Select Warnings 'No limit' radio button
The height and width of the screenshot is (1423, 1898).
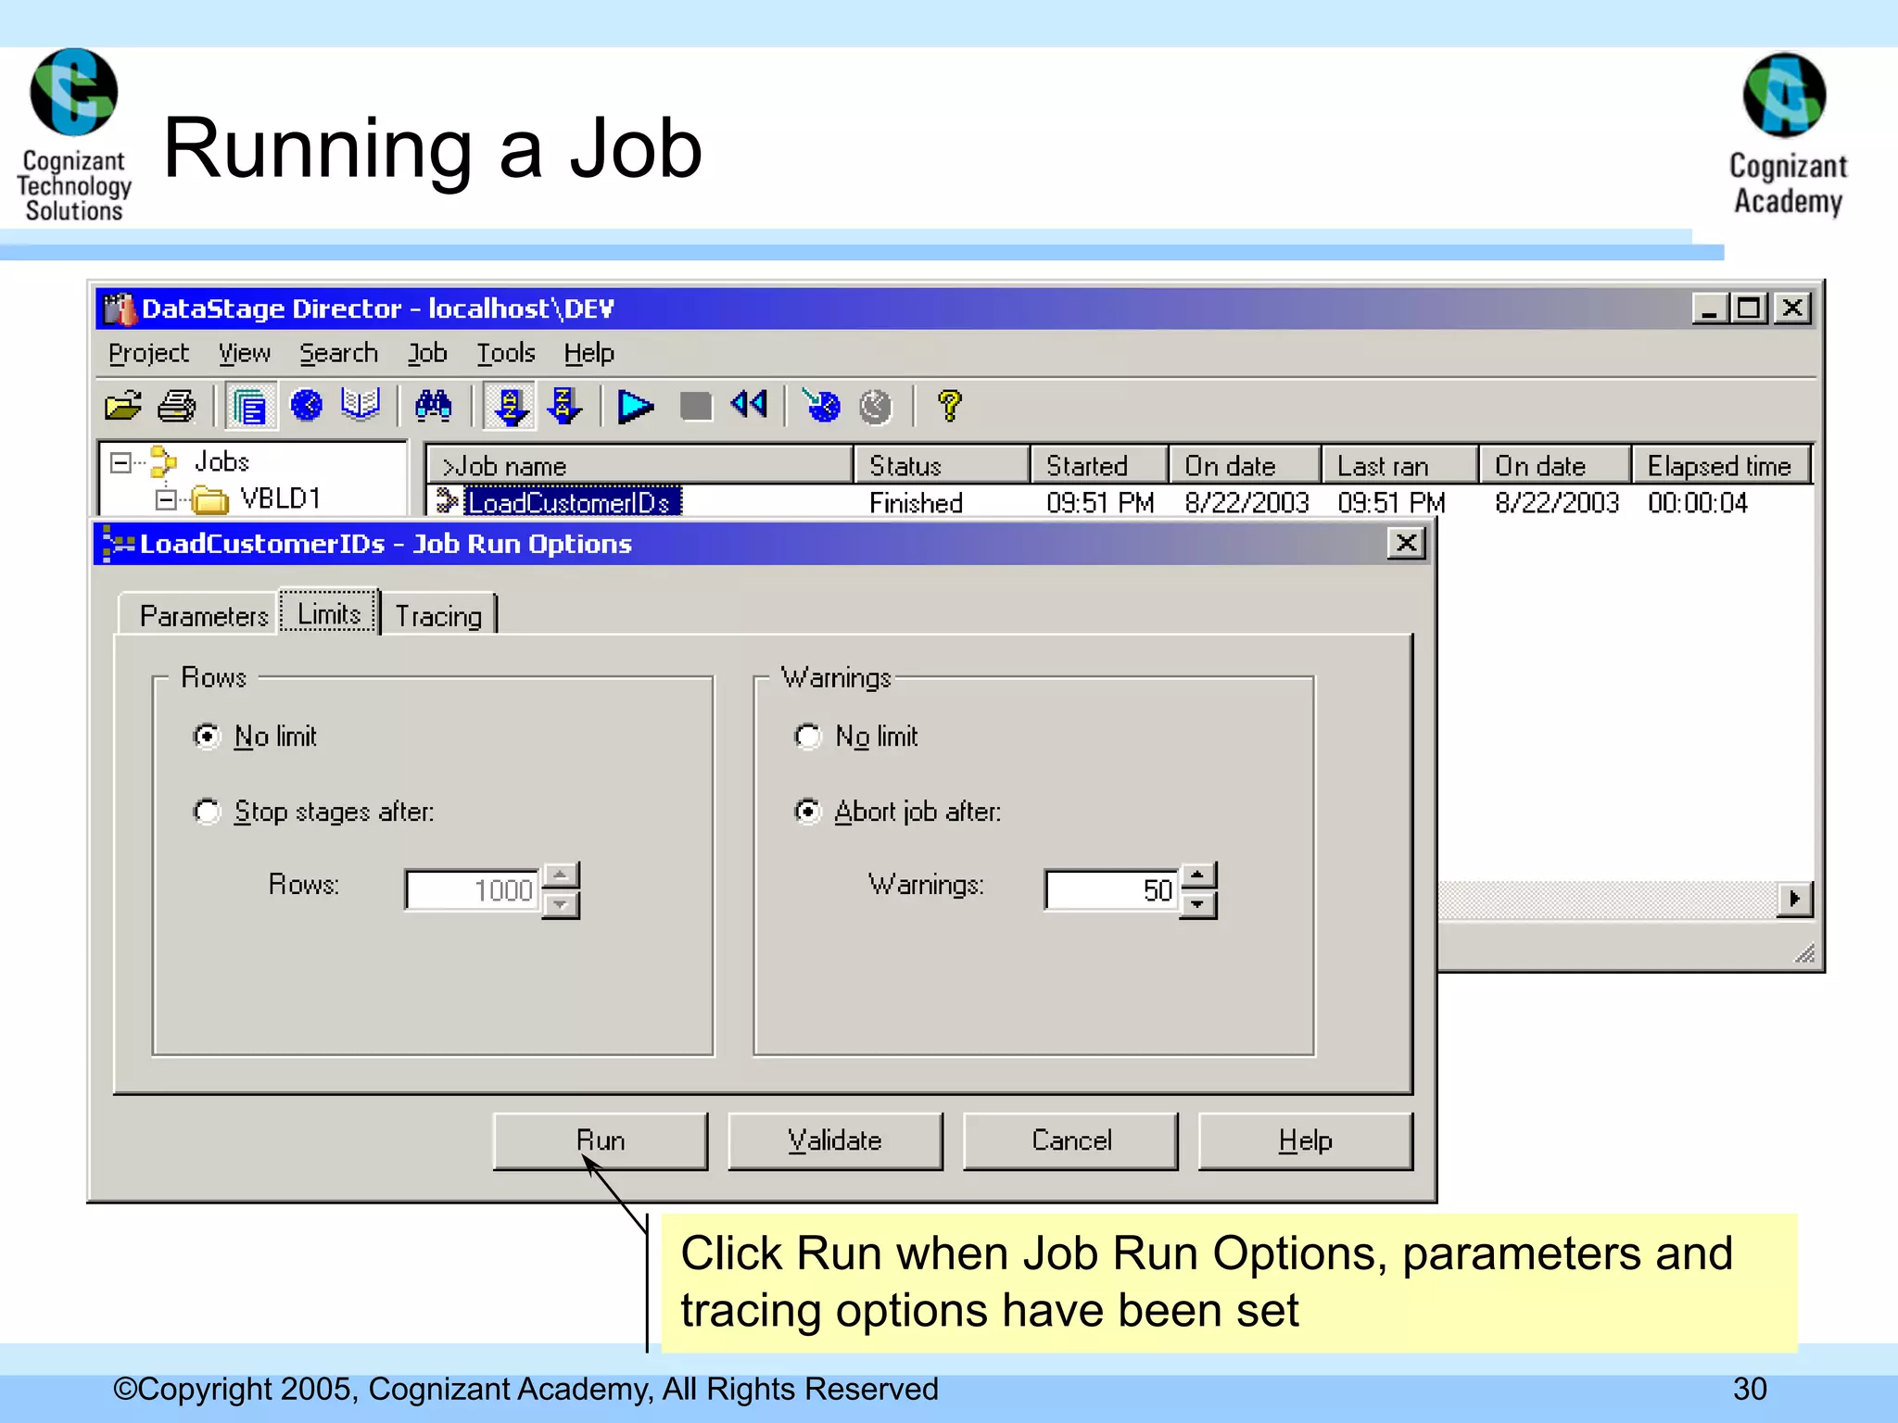(808, 737)
